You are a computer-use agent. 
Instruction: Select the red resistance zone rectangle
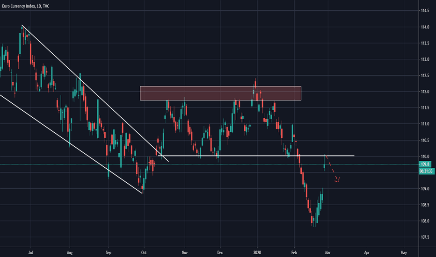220,93
